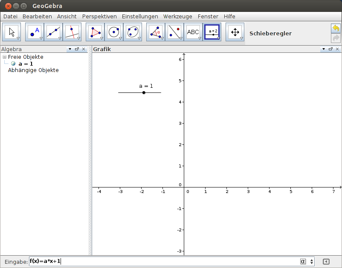Click the Undo arrow button

[336, 27]
